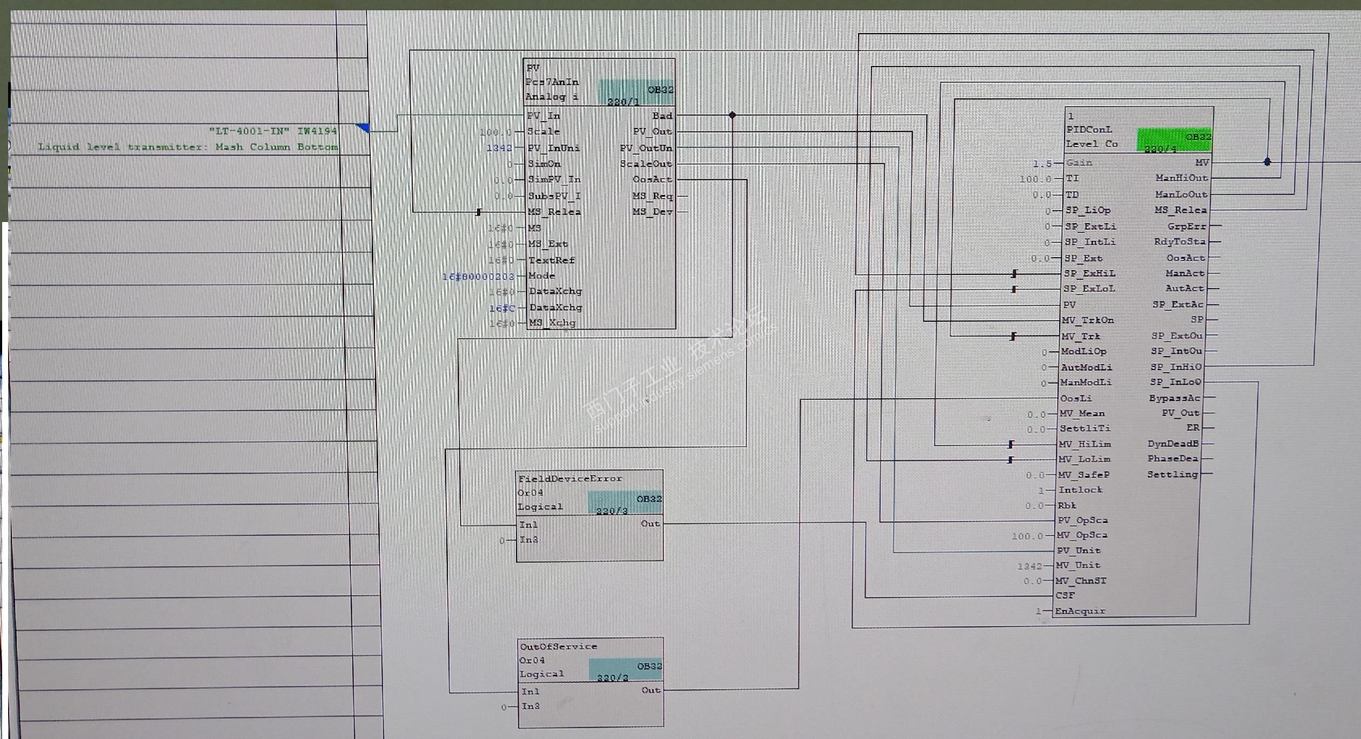Click the SimOn input pin on Pcs7AnIn
This screenshot has width=1361, height=739.
pyautogui.click(x=544, y=164)
